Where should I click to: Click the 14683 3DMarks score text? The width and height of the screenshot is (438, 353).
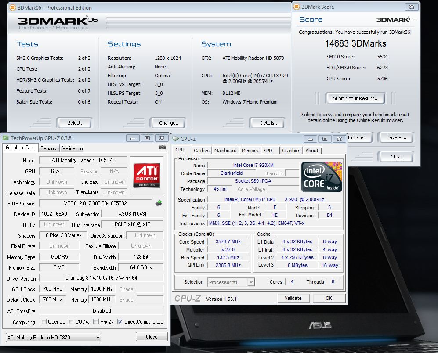(x=355, y=43)
